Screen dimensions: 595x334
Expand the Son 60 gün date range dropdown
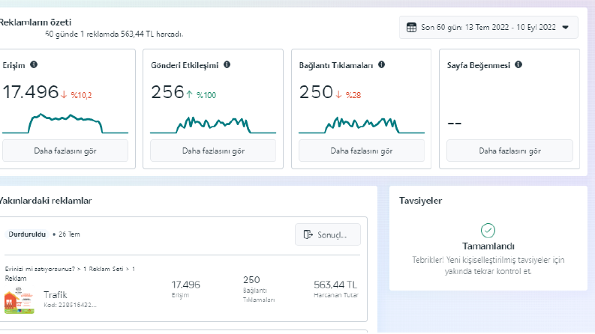(x=488, y=27)
